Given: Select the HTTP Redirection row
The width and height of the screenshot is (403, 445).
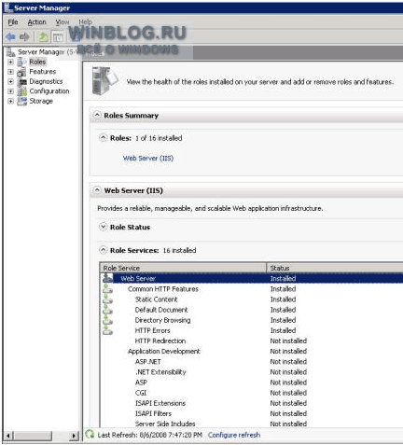Looking at the screenshot, I should coord(252,341).
